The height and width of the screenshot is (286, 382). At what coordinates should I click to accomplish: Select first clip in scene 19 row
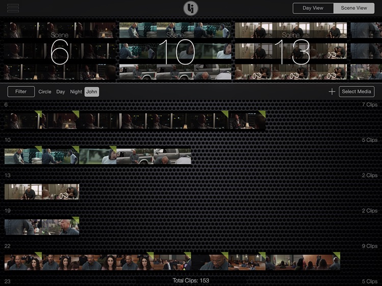coord(23,227)
